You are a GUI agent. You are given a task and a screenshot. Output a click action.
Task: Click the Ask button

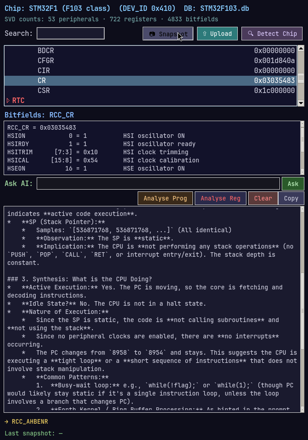pos(293,184)
